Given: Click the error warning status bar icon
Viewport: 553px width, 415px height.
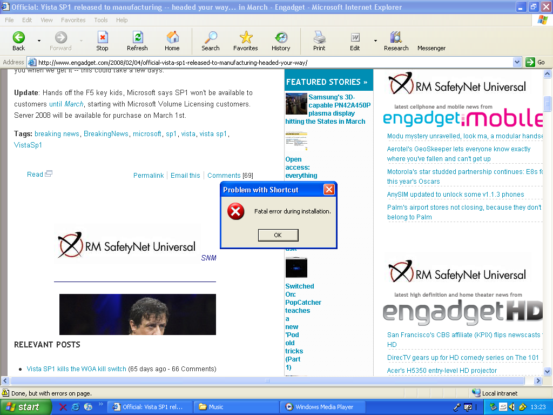Looking at the screenshot, I should point(5,393).
